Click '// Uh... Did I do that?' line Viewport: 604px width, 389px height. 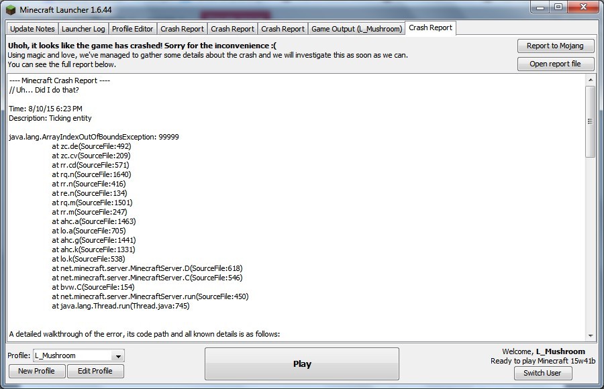[x=44, y=90]
